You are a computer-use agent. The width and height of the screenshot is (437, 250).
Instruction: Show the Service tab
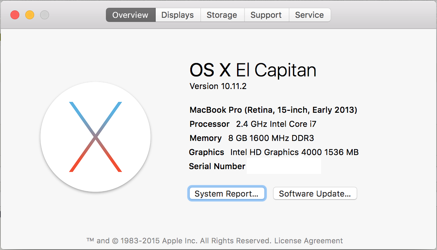coord(309,15)
